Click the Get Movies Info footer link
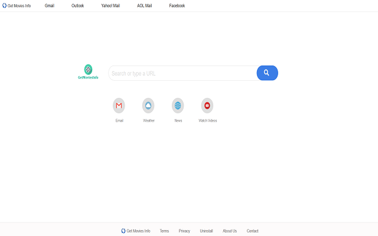 (136, 231)
